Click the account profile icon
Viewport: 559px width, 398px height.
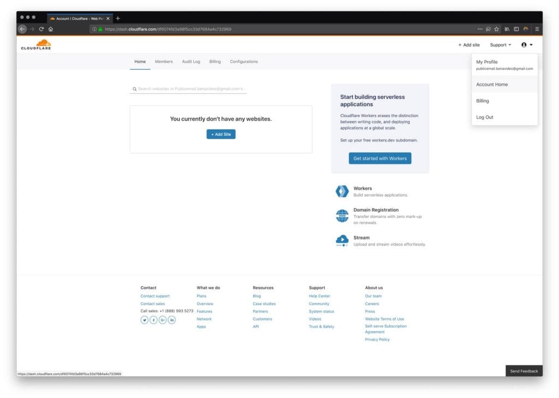524,44
